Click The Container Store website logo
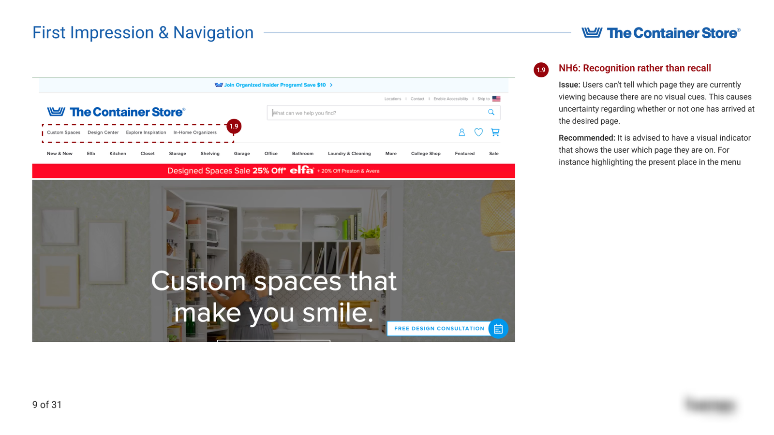Image resolution: width=774 pixels, height=435 pixels. [x=116, y=112]
